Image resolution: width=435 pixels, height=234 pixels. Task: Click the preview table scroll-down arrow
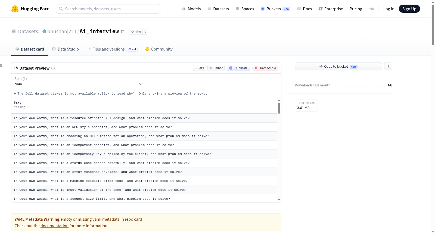[279, 199]
